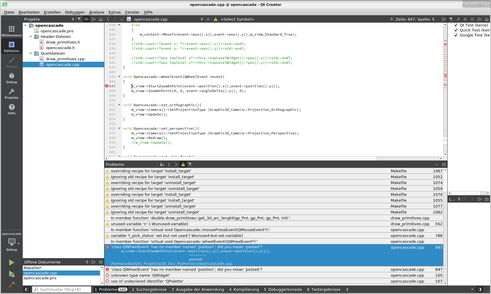Image resolution: width=491 pixels, height=294 pixels.
Task: Click the editor warning triangle icon
Action: tap(216, 19)
